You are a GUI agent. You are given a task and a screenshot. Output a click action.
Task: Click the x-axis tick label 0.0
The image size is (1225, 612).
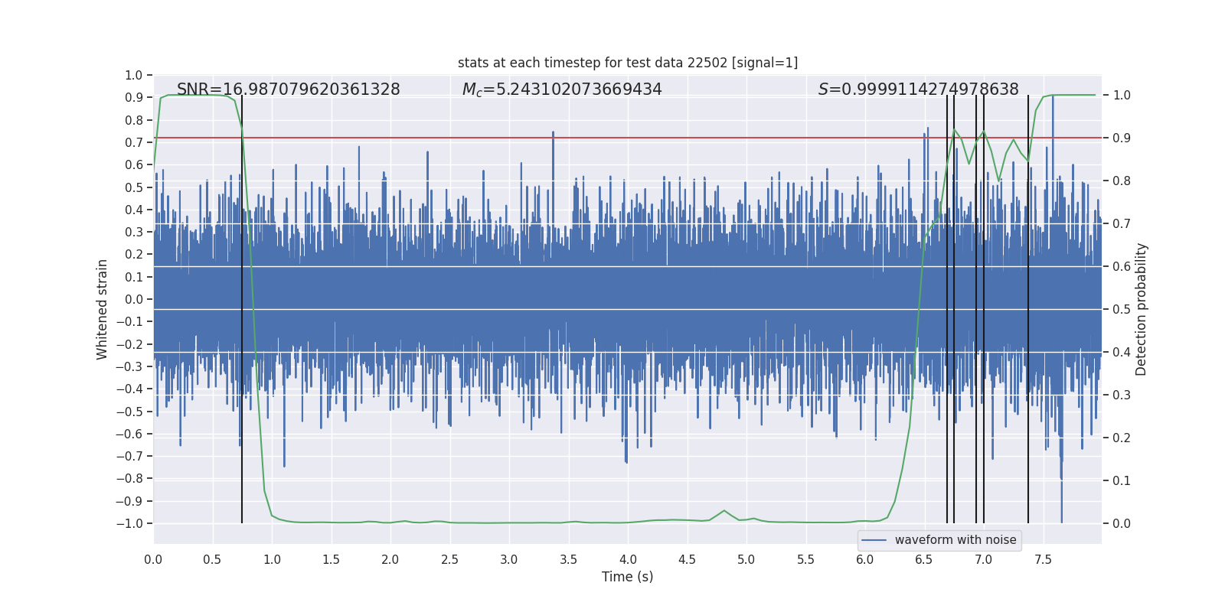click(x=153, y=559)
